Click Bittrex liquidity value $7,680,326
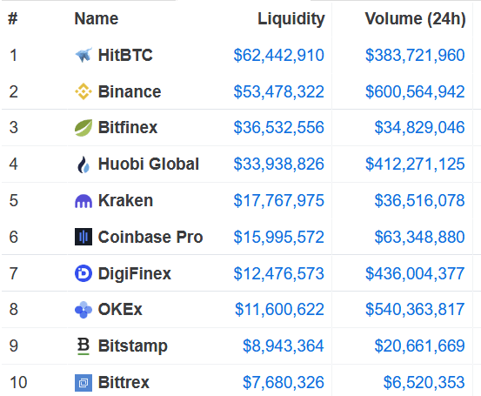481x396 pixels. 284,382
